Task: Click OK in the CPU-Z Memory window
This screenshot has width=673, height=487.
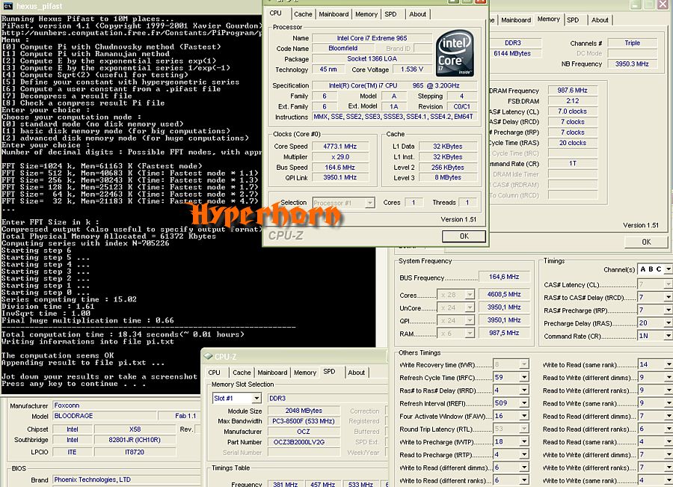Action: click(646, 242)
